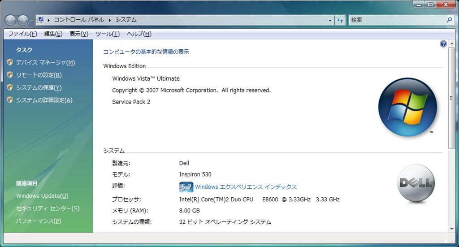The width and height of the screenshot is (459, 247).
Task: Close the System window
Action: (446, 4)
